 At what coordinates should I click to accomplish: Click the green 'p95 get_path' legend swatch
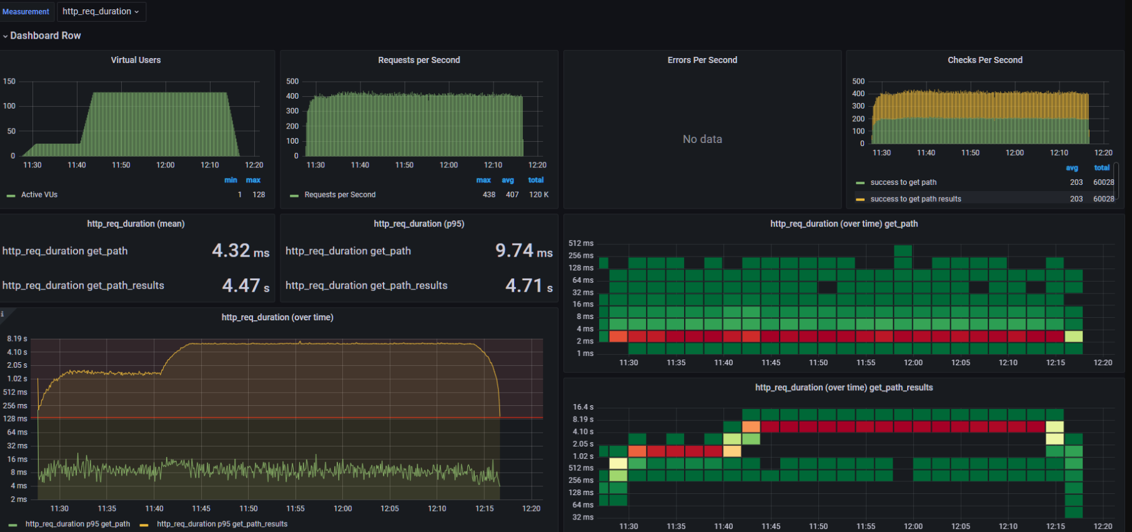coord(13,525)
